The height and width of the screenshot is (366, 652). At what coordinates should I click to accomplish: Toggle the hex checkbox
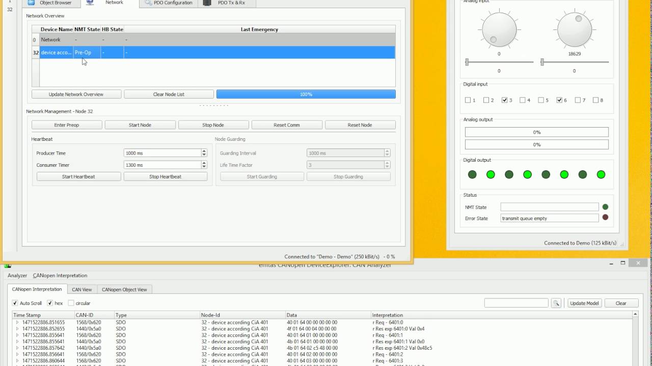50,303
